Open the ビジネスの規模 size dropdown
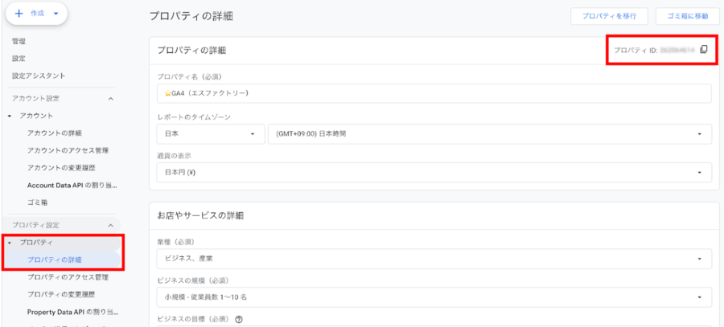724x327 pixels. point(434,297)
